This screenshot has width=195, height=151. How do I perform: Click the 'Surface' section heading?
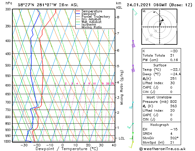coord(160,65)
